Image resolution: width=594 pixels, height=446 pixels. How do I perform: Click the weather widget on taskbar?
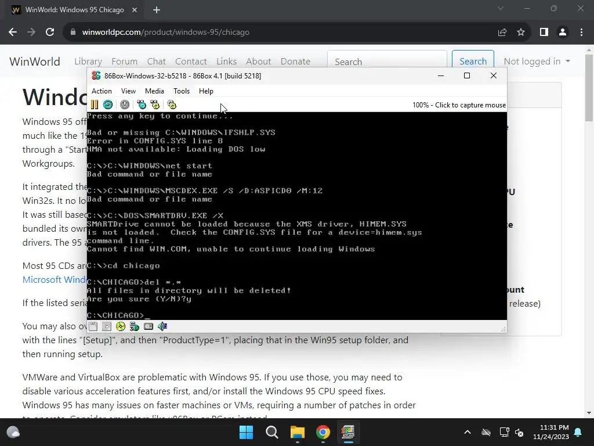click(13, 432)
